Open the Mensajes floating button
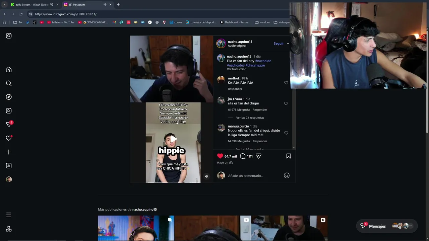Viewport: 429px width, 241px height. pyautogui.click(x=387, y=226)
